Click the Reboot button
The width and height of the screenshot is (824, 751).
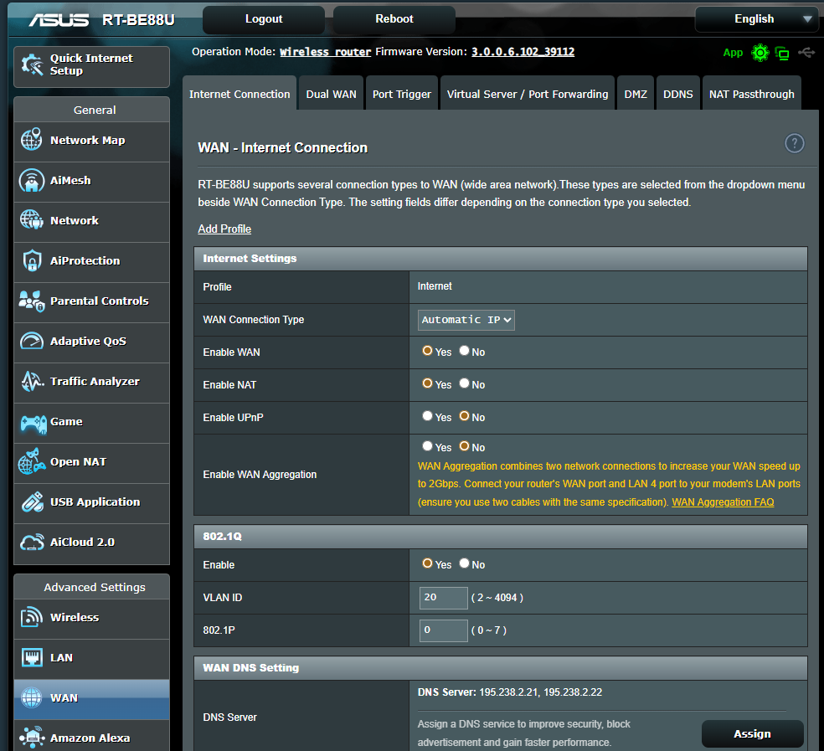[x=394, y=19]
